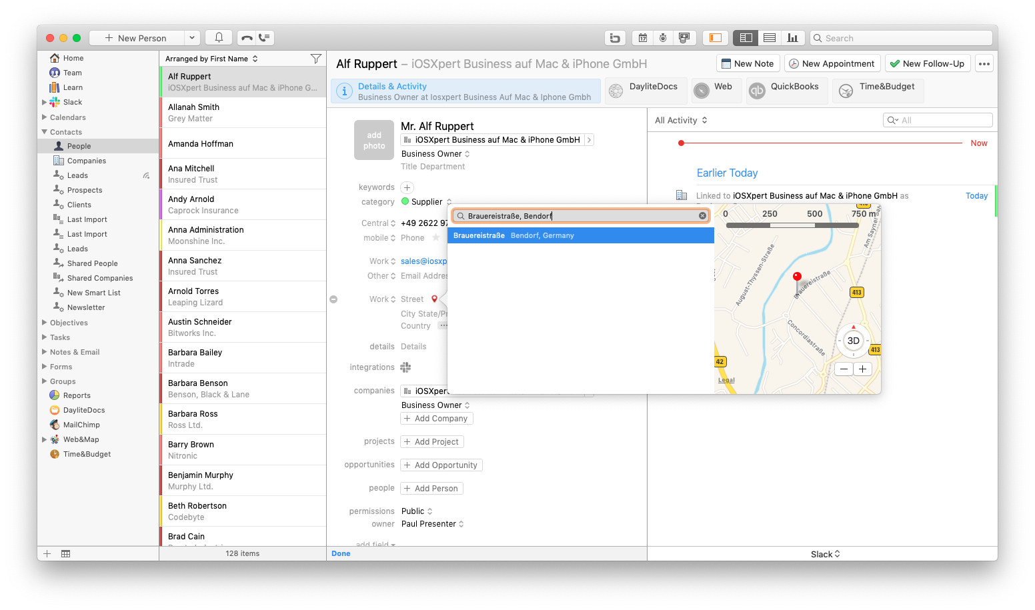This screenshot has width=1035, height=610.
Task: Click the more options ellipsis button
Action: (984, 63)
